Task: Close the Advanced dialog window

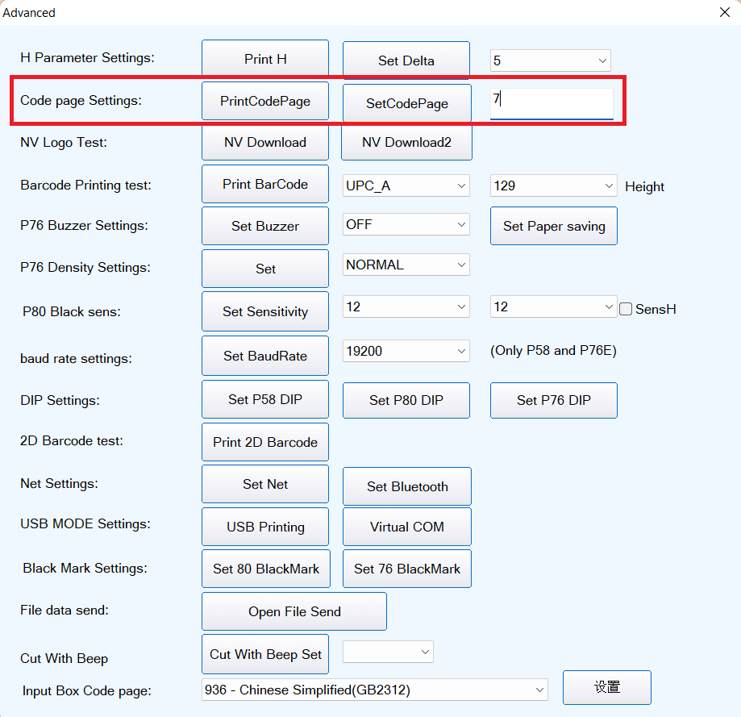Action: [723, 12]
